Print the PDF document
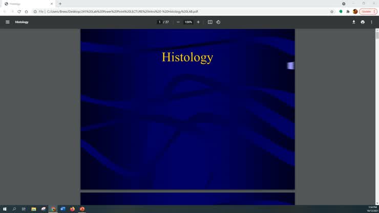Image resolution: width=379 pixels, height=213 pixels. click(x=363, y=22)
